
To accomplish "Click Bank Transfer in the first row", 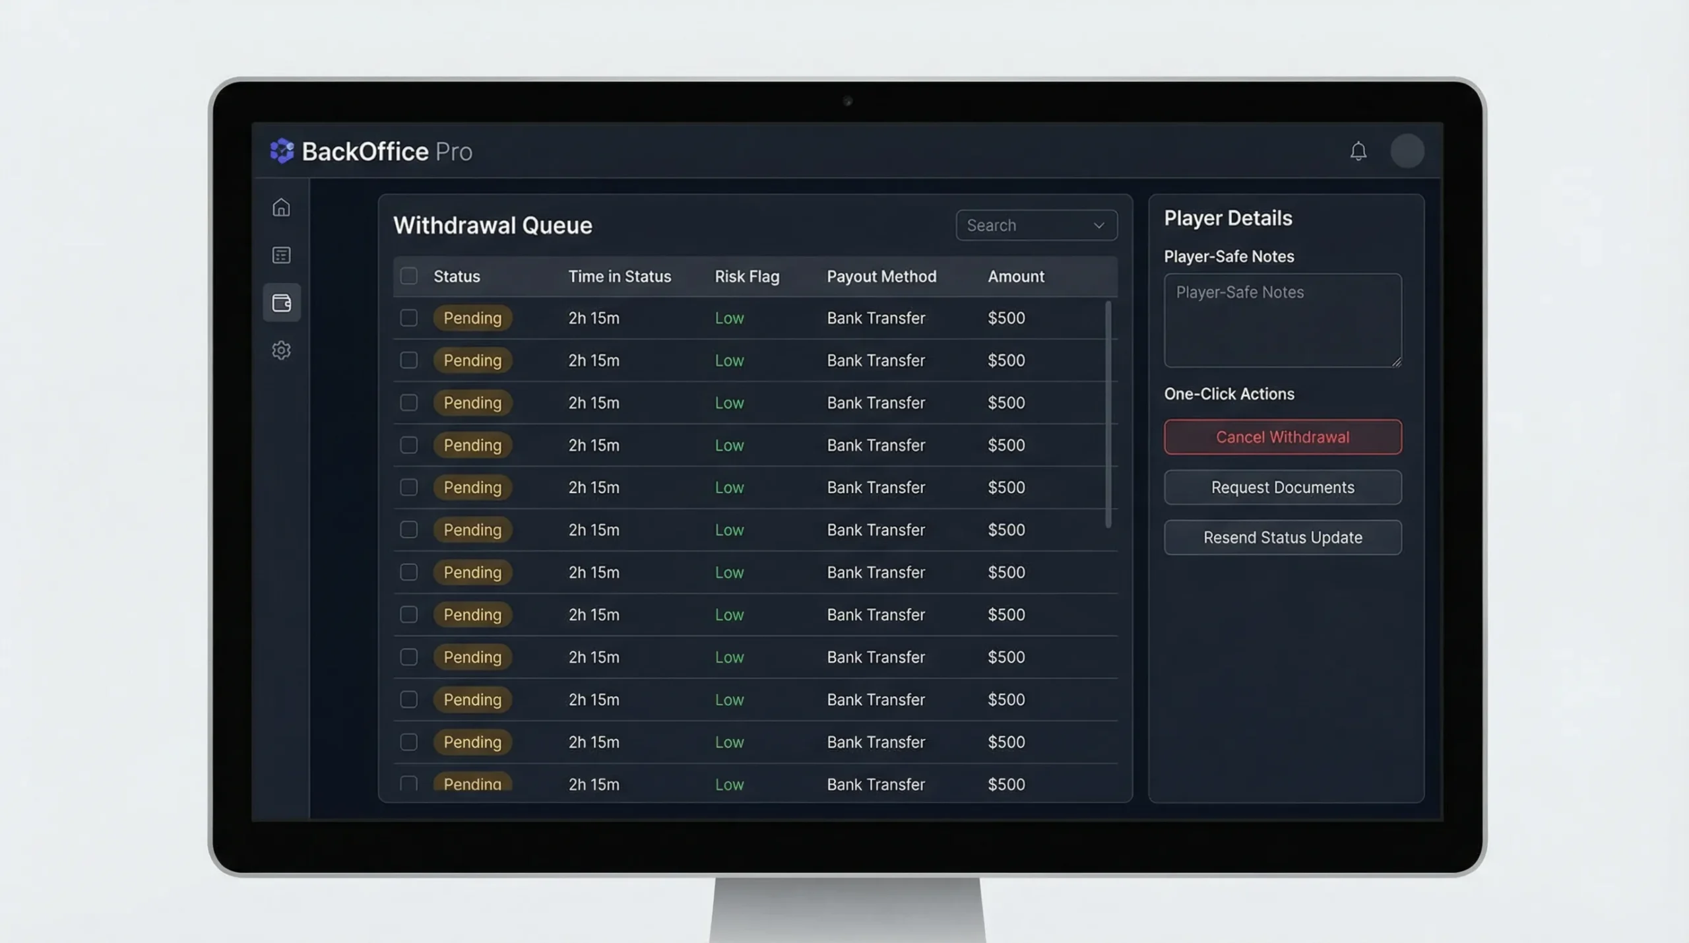I will (x=876, y=318).
